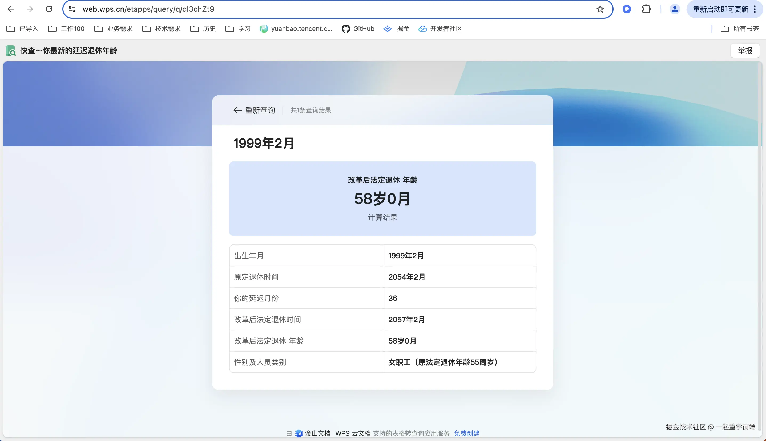
Task: Click the browser back arrow
Action: (11, 9)
